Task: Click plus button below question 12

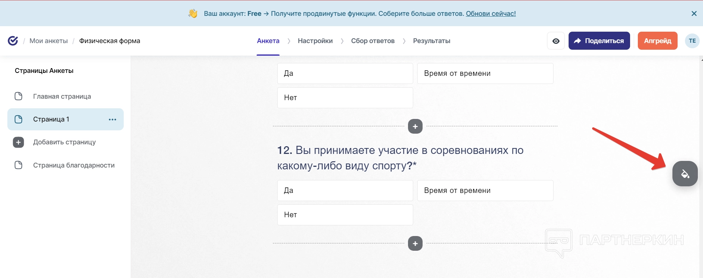Action: click(x=415, y=243)
